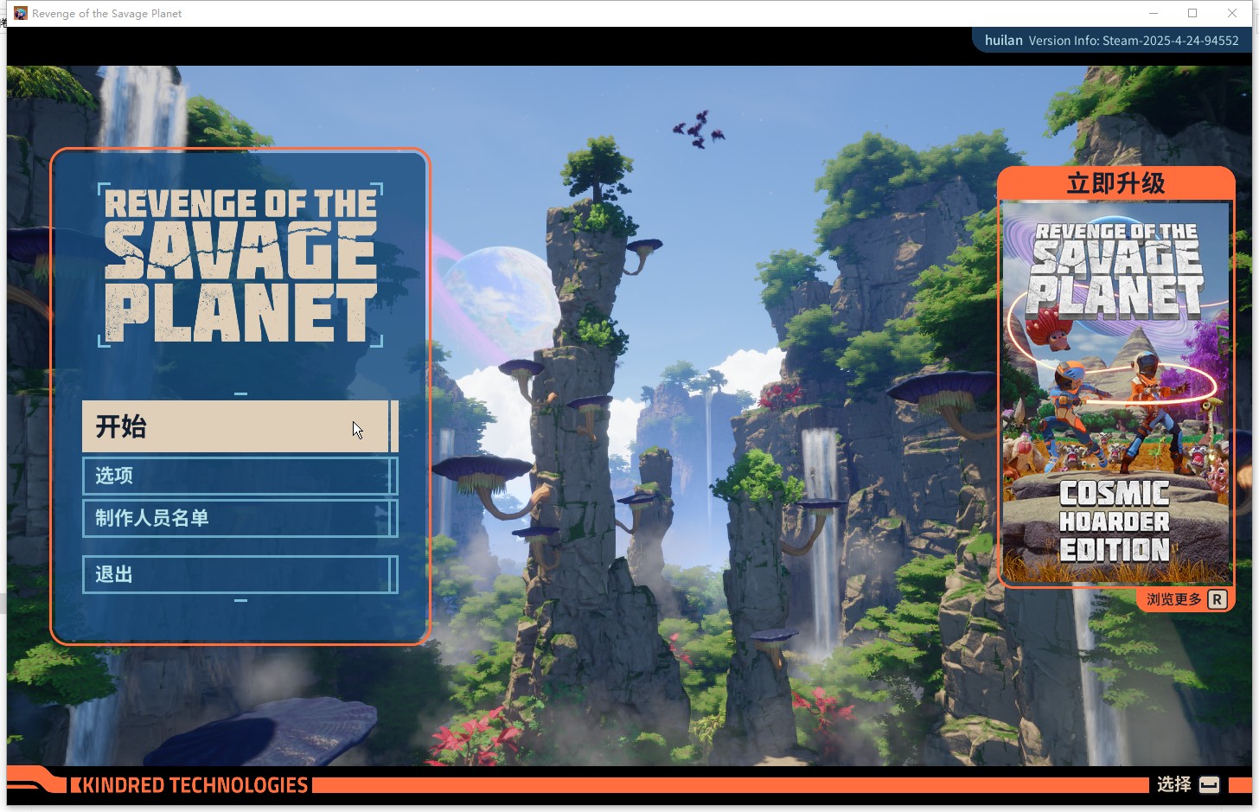Click the R key hint icon
The image size is (1259, 812).
[x=1217, y=599]
